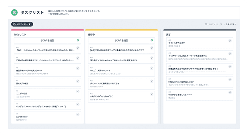Edit the ダミーページ task with pencil icon
Viewport: 247px width, 135px height.
click(x=152, y=81)
